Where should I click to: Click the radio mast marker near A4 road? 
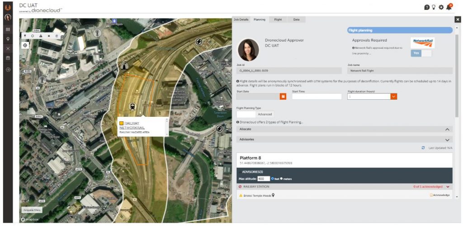point(42,80)
